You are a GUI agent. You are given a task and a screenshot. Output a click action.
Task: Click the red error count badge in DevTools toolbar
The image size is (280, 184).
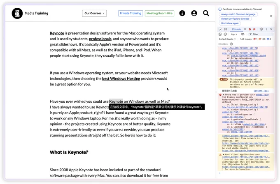click(x=250, y=29)
